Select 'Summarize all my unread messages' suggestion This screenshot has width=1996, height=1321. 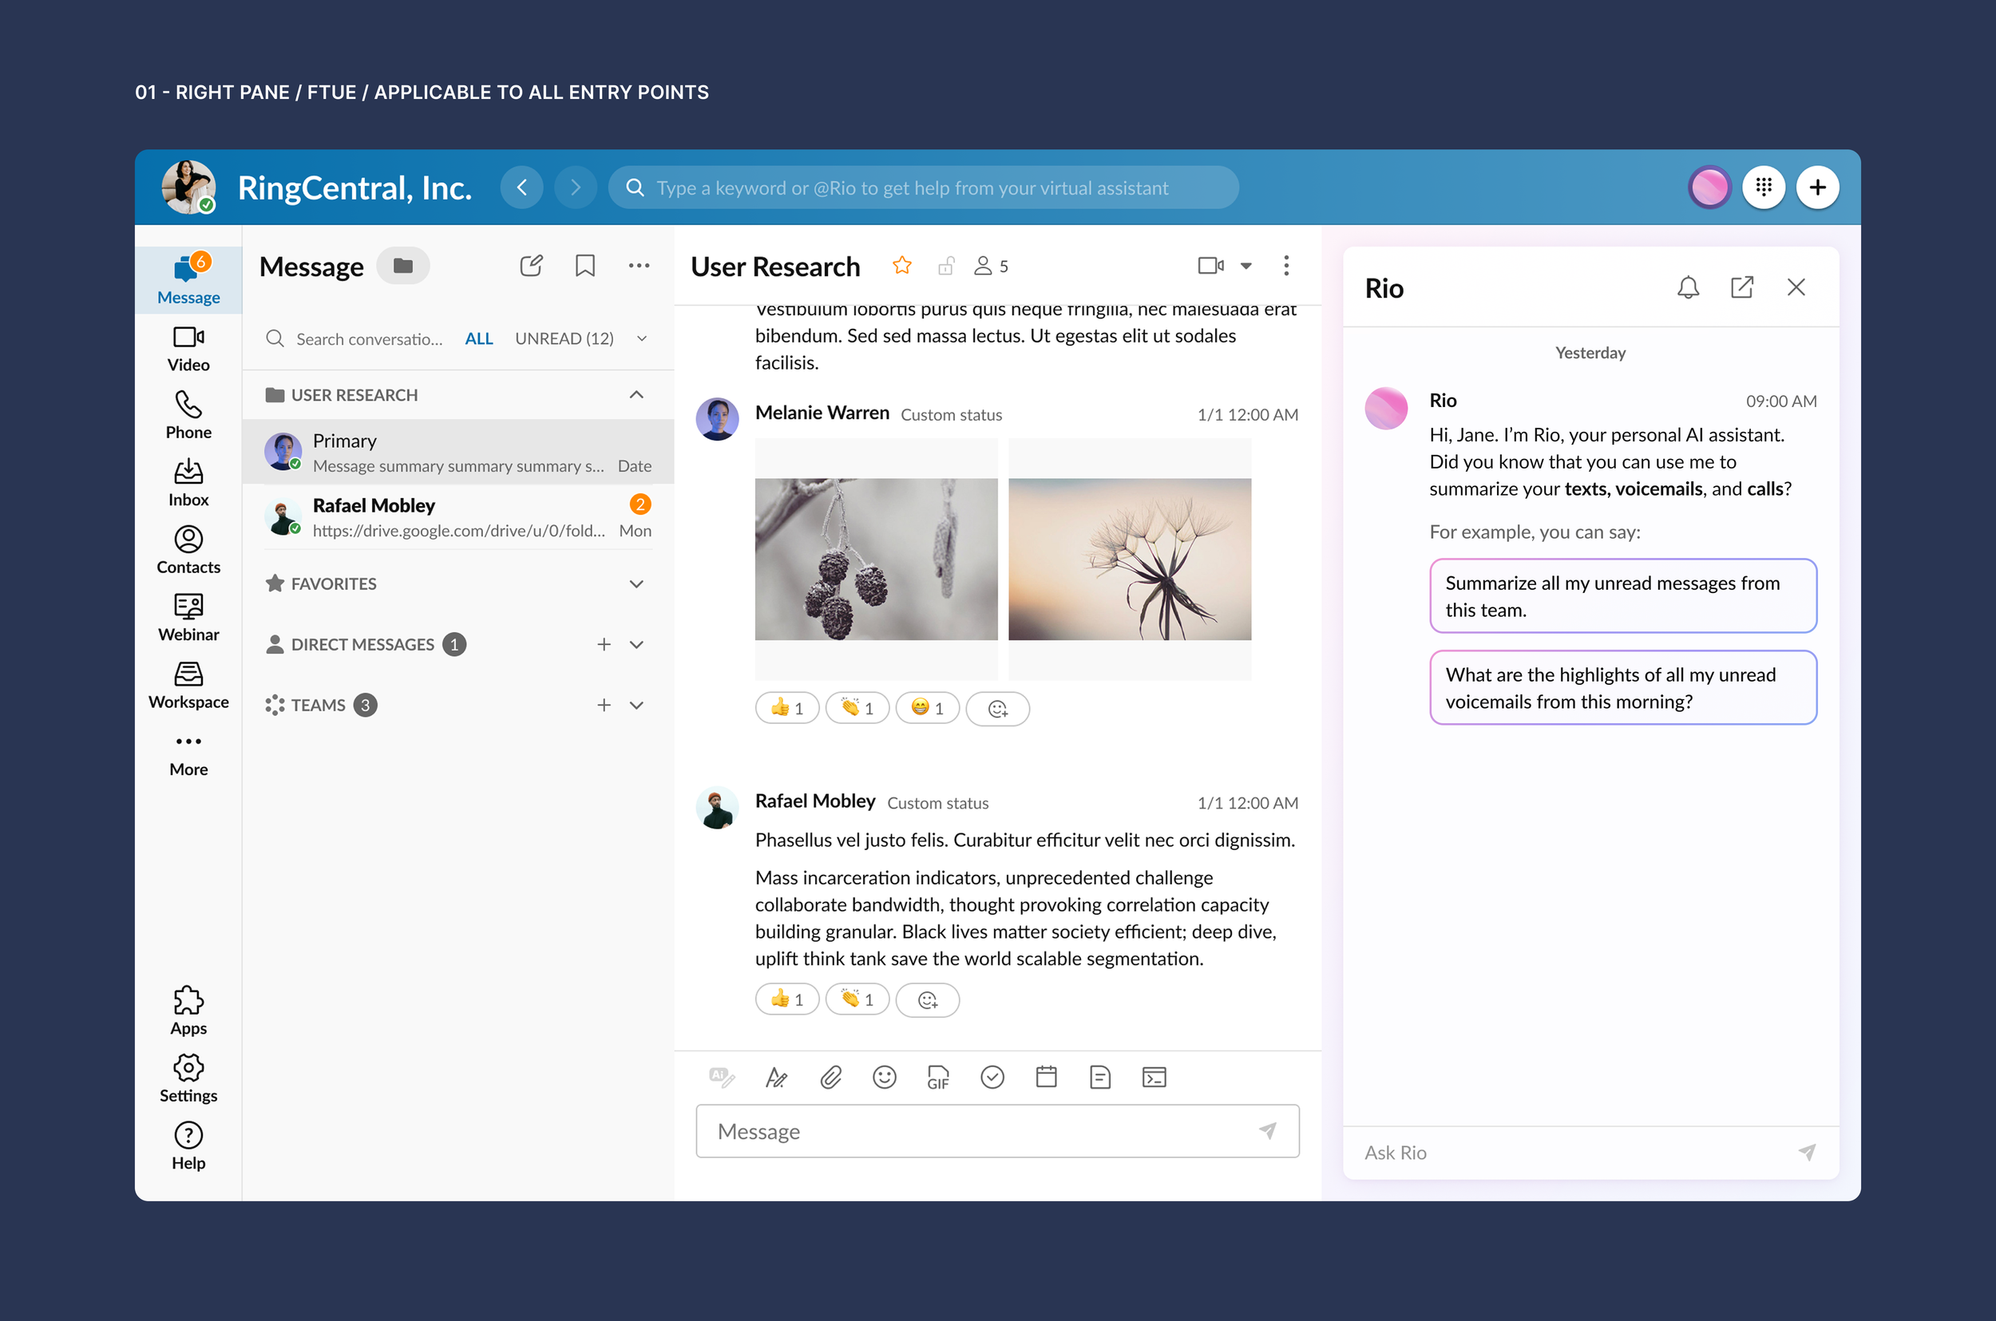point(1622,595)
